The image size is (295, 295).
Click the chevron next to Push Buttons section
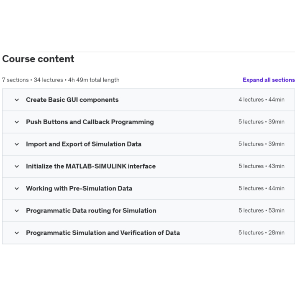[17, 122]
